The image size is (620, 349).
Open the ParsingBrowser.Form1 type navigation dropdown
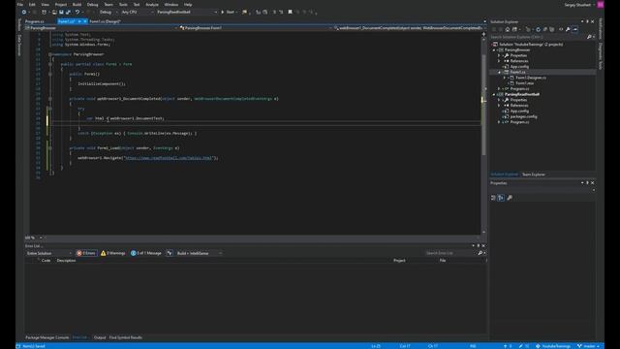(256, 28)
